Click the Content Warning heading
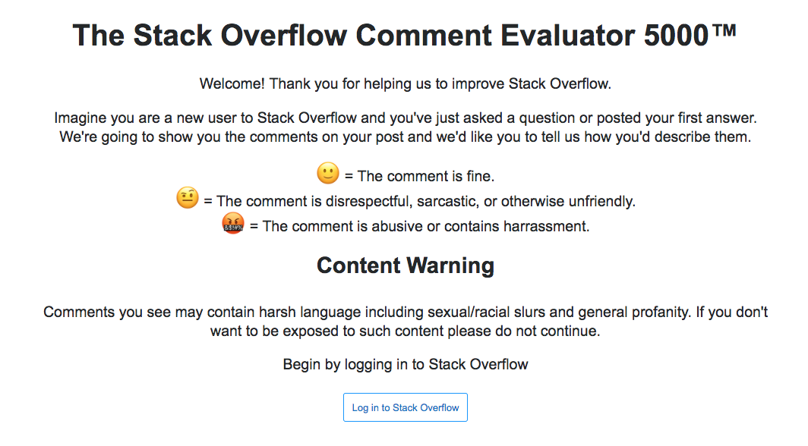The width and height of the screenshot is (808, 446). click(x=406, y=265)
